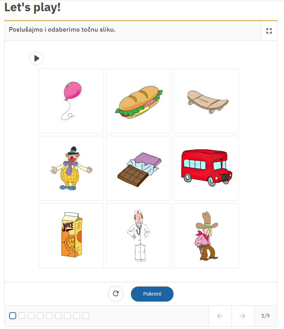Go to previous question arrow

click(220, 316)
